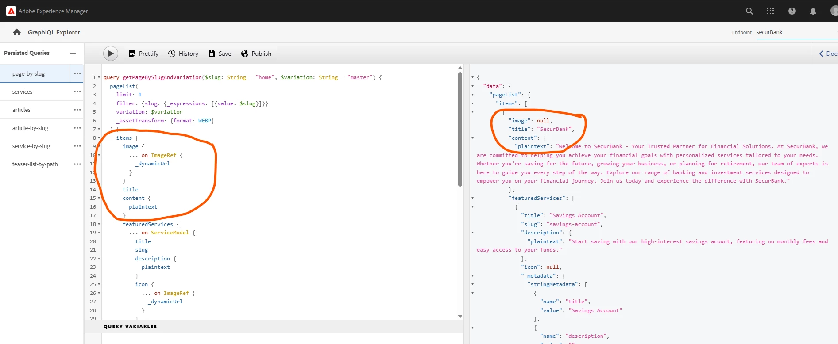Open the help question mark icon
Viewport: 838px width, 344px height.
[x=792, y=11]
